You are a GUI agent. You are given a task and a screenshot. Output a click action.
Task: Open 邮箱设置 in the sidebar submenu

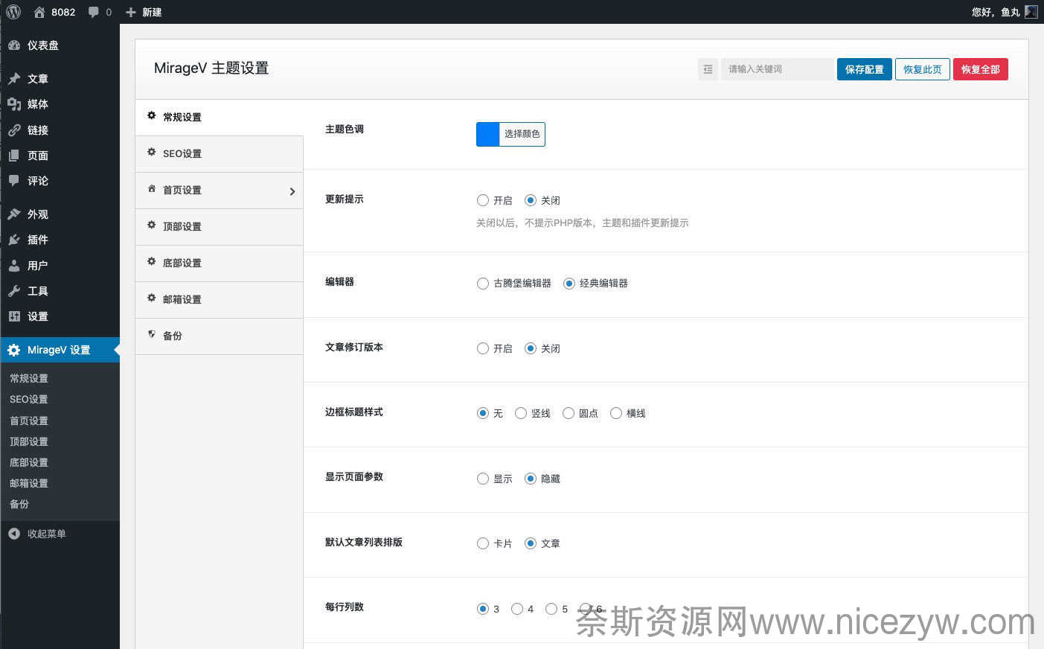29,483
